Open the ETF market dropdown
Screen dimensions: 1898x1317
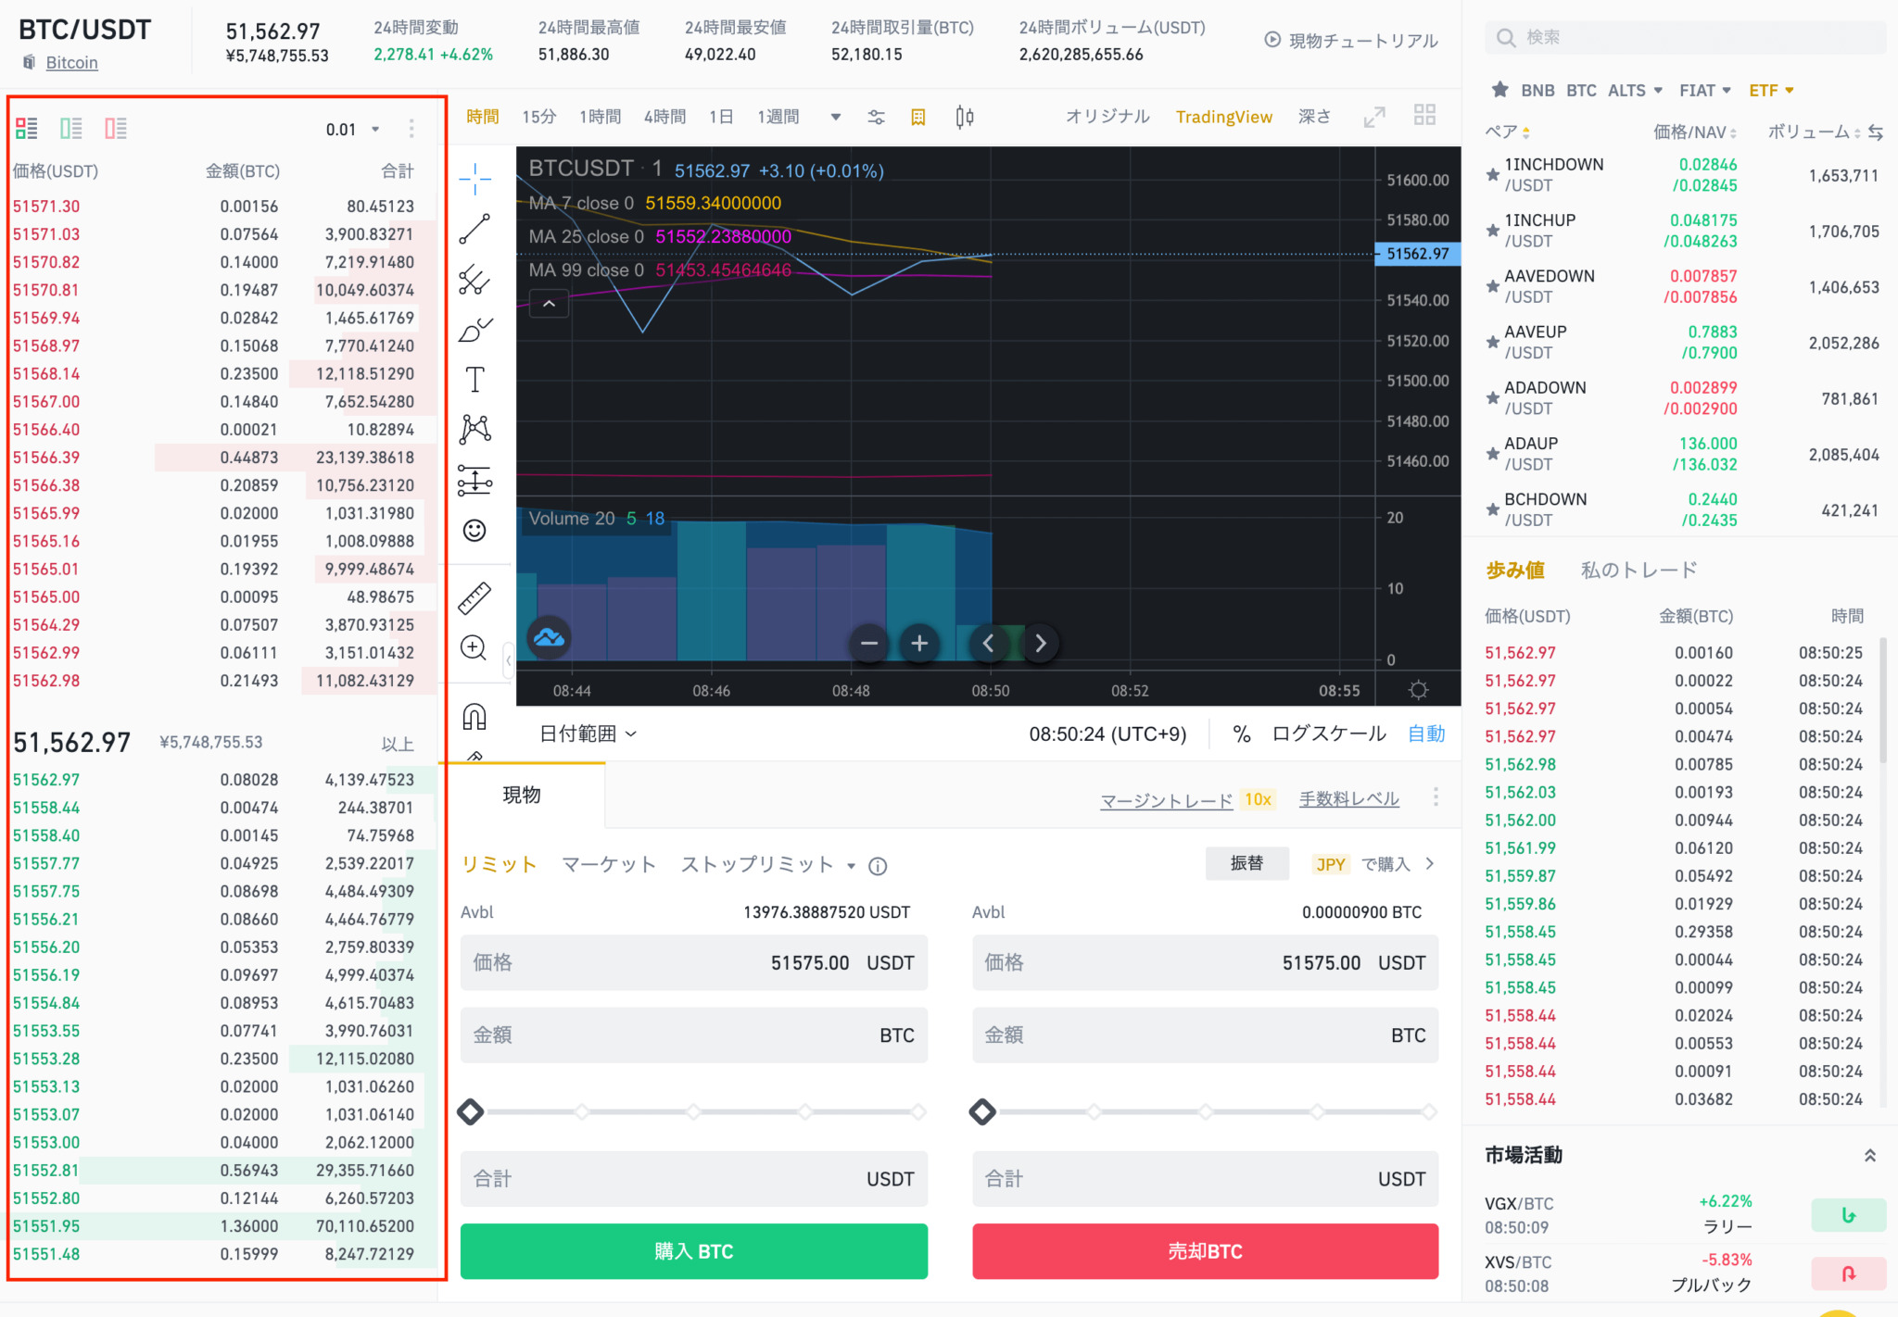pos(1771,91)
